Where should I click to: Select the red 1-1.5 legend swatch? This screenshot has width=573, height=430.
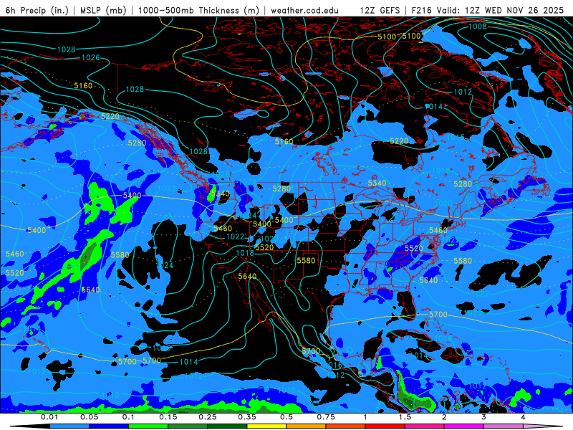point(385,426)
